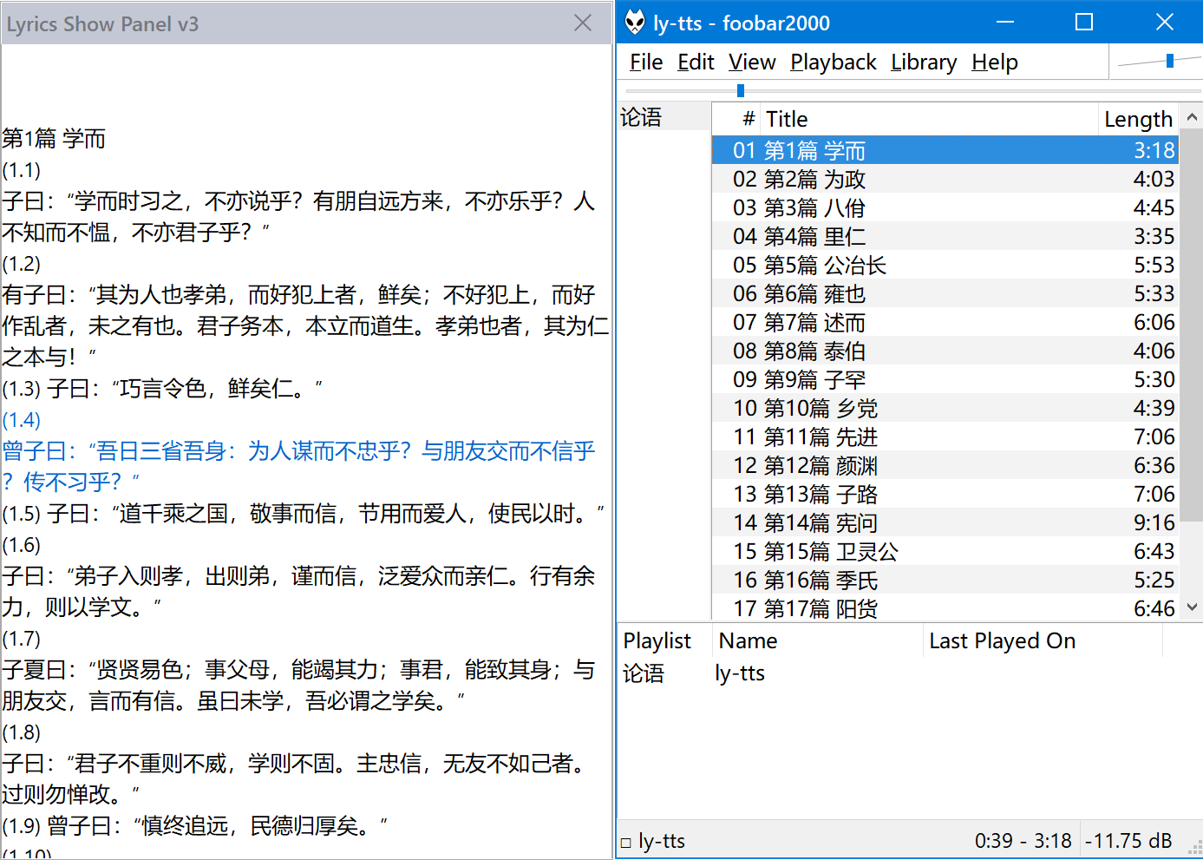Click the highlighted lyric line (1.4)
The image size is (1203, 860).
tap(299, 451)
